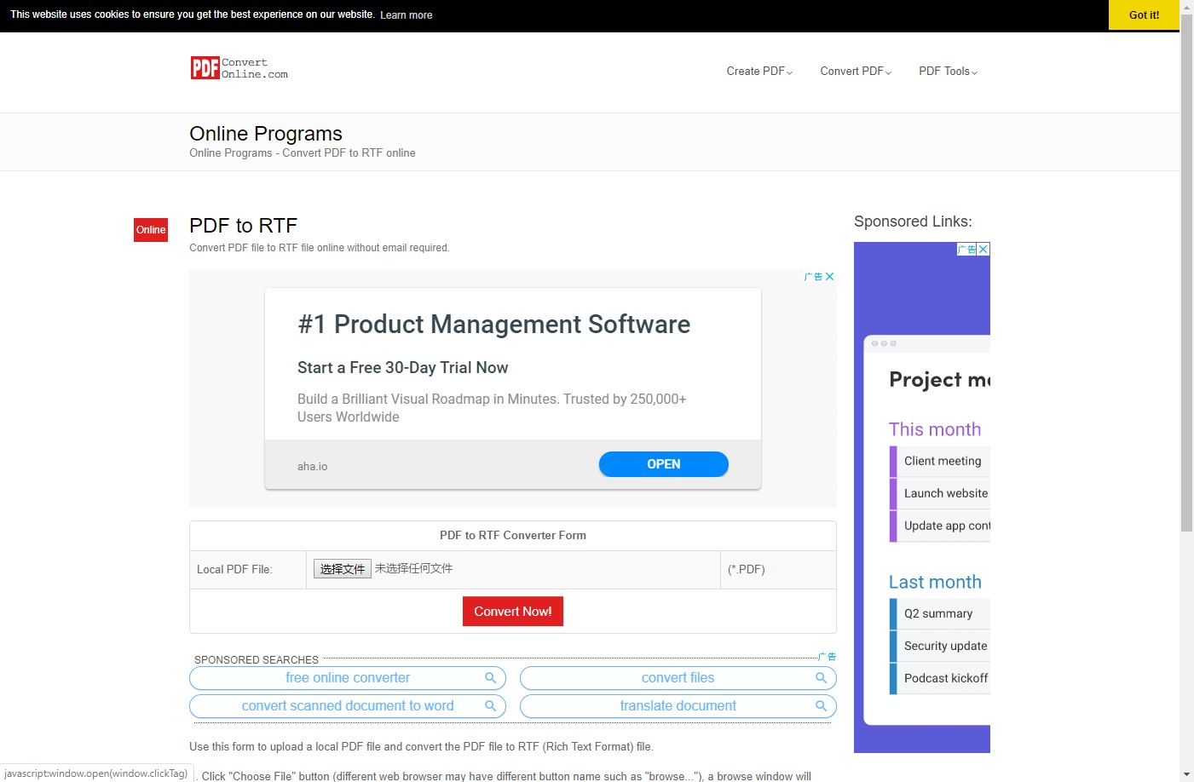
Task: Open convert files sponsored search
Action: point(678,678)
